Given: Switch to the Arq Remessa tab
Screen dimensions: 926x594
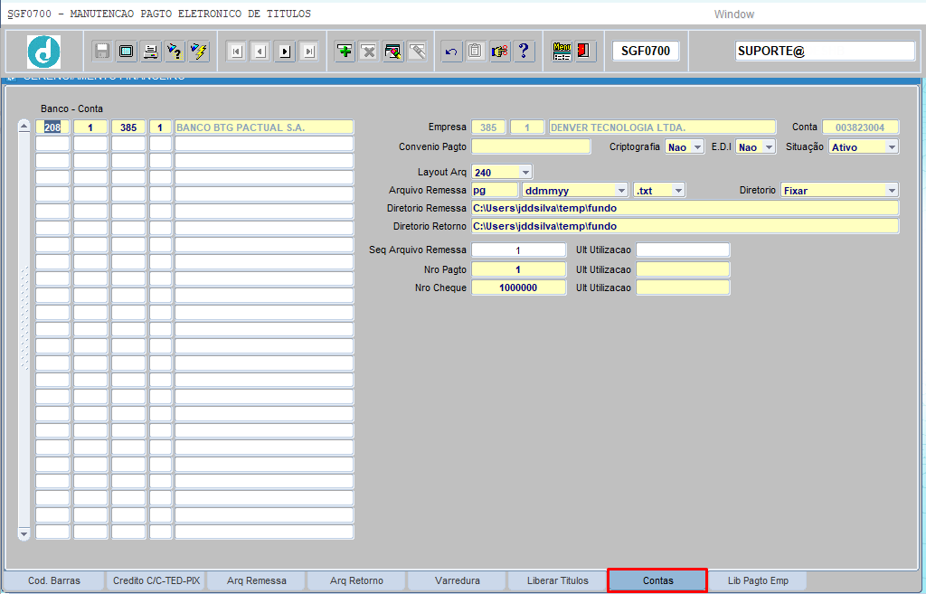Looking at the screenshot, I should click(257, 580).
